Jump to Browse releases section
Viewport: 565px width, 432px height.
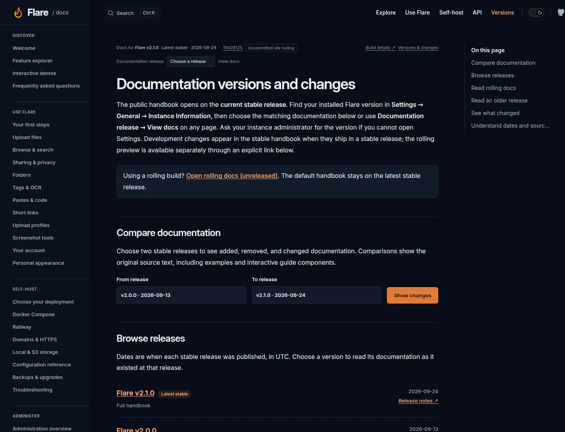pos(492,75)
